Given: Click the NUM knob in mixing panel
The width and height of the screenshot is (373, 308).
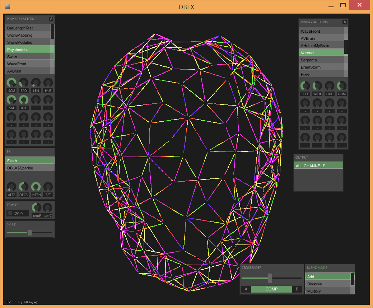Looking at the screenshot, I should coord(342,86).
